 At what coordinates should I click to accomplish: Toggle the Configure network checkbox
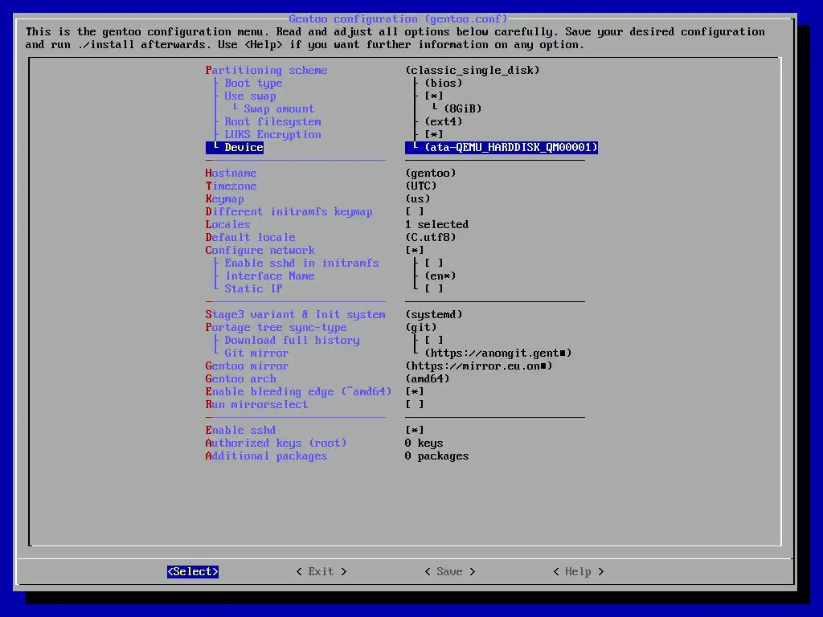click(415, 251)
